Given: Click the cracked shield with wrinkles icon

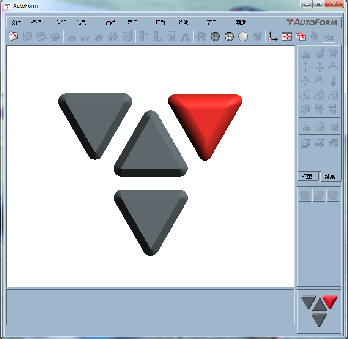Looking at the screenshot, I should pyautogui.click(x=333, y=53).
